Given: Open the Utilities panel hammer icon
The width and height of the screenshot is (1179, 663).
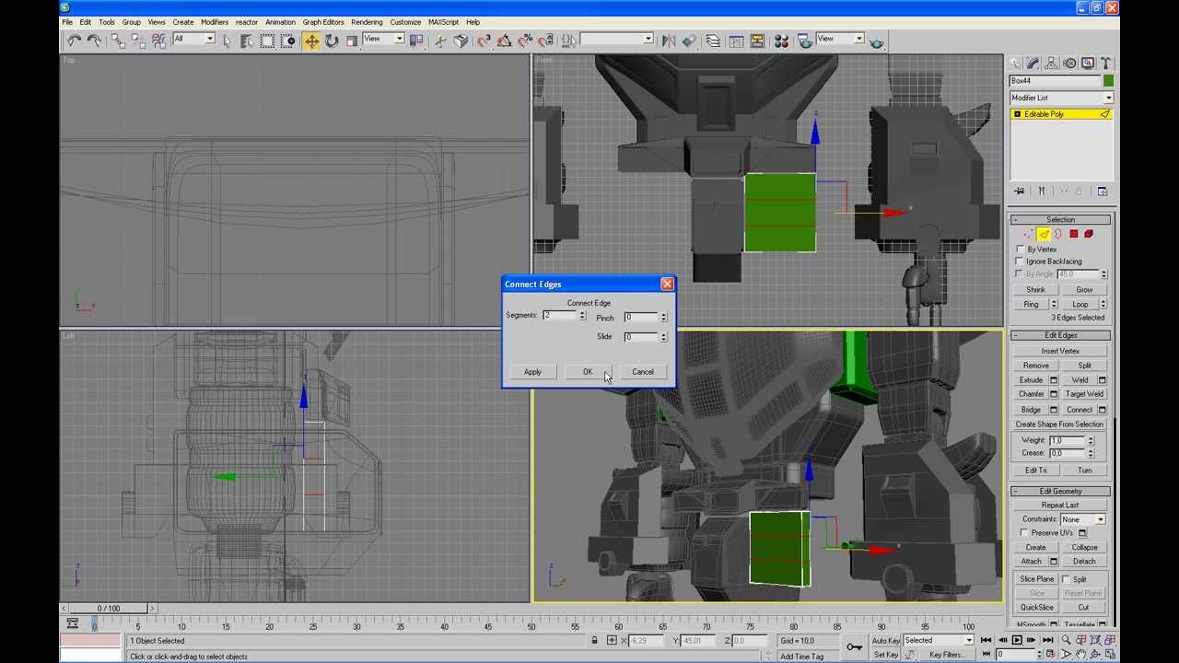Looking at the screenshot, I should pyautogui.click(x=1105, y=64).
